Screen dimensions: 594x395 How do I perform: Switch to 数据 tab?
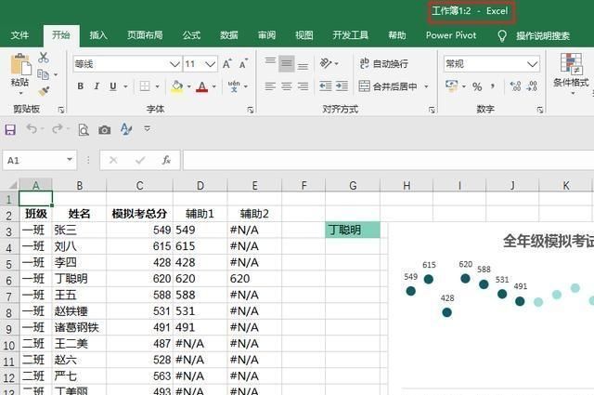pyautogui.click(x=229, y=35)
